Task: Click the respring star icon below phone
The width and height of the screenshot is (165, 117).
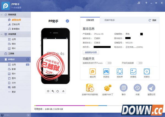Action: click(48, 91)
